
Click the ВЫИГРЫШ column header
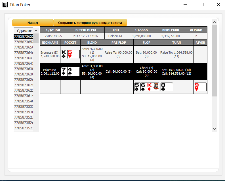[171, 30]
